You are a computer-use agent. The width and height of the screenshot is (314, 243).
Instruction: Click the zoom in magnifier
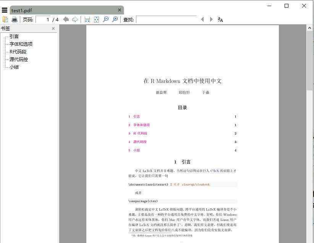point(115,19)
